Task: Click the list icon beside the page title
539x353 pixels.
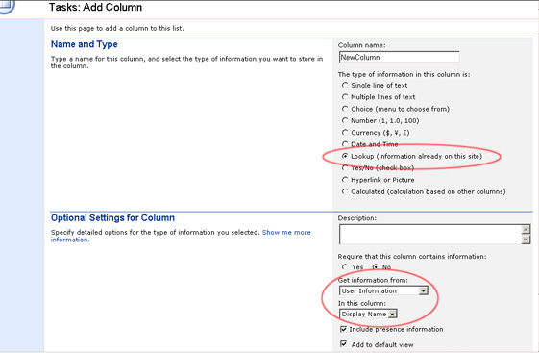Action: pos(6,6)
